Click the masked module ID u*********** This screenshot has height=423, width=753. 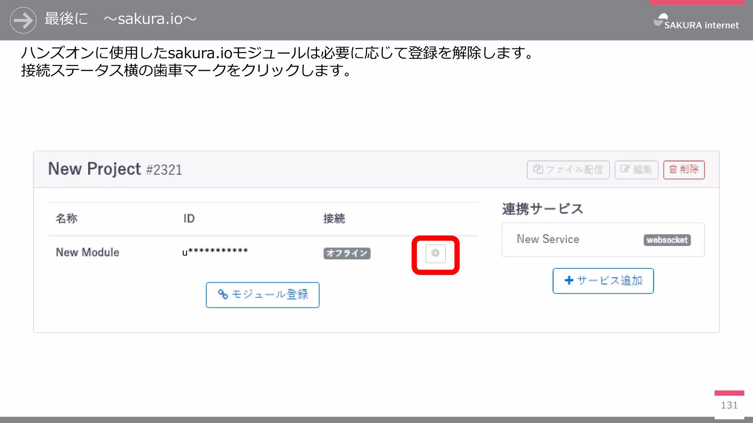click(215, 252)
